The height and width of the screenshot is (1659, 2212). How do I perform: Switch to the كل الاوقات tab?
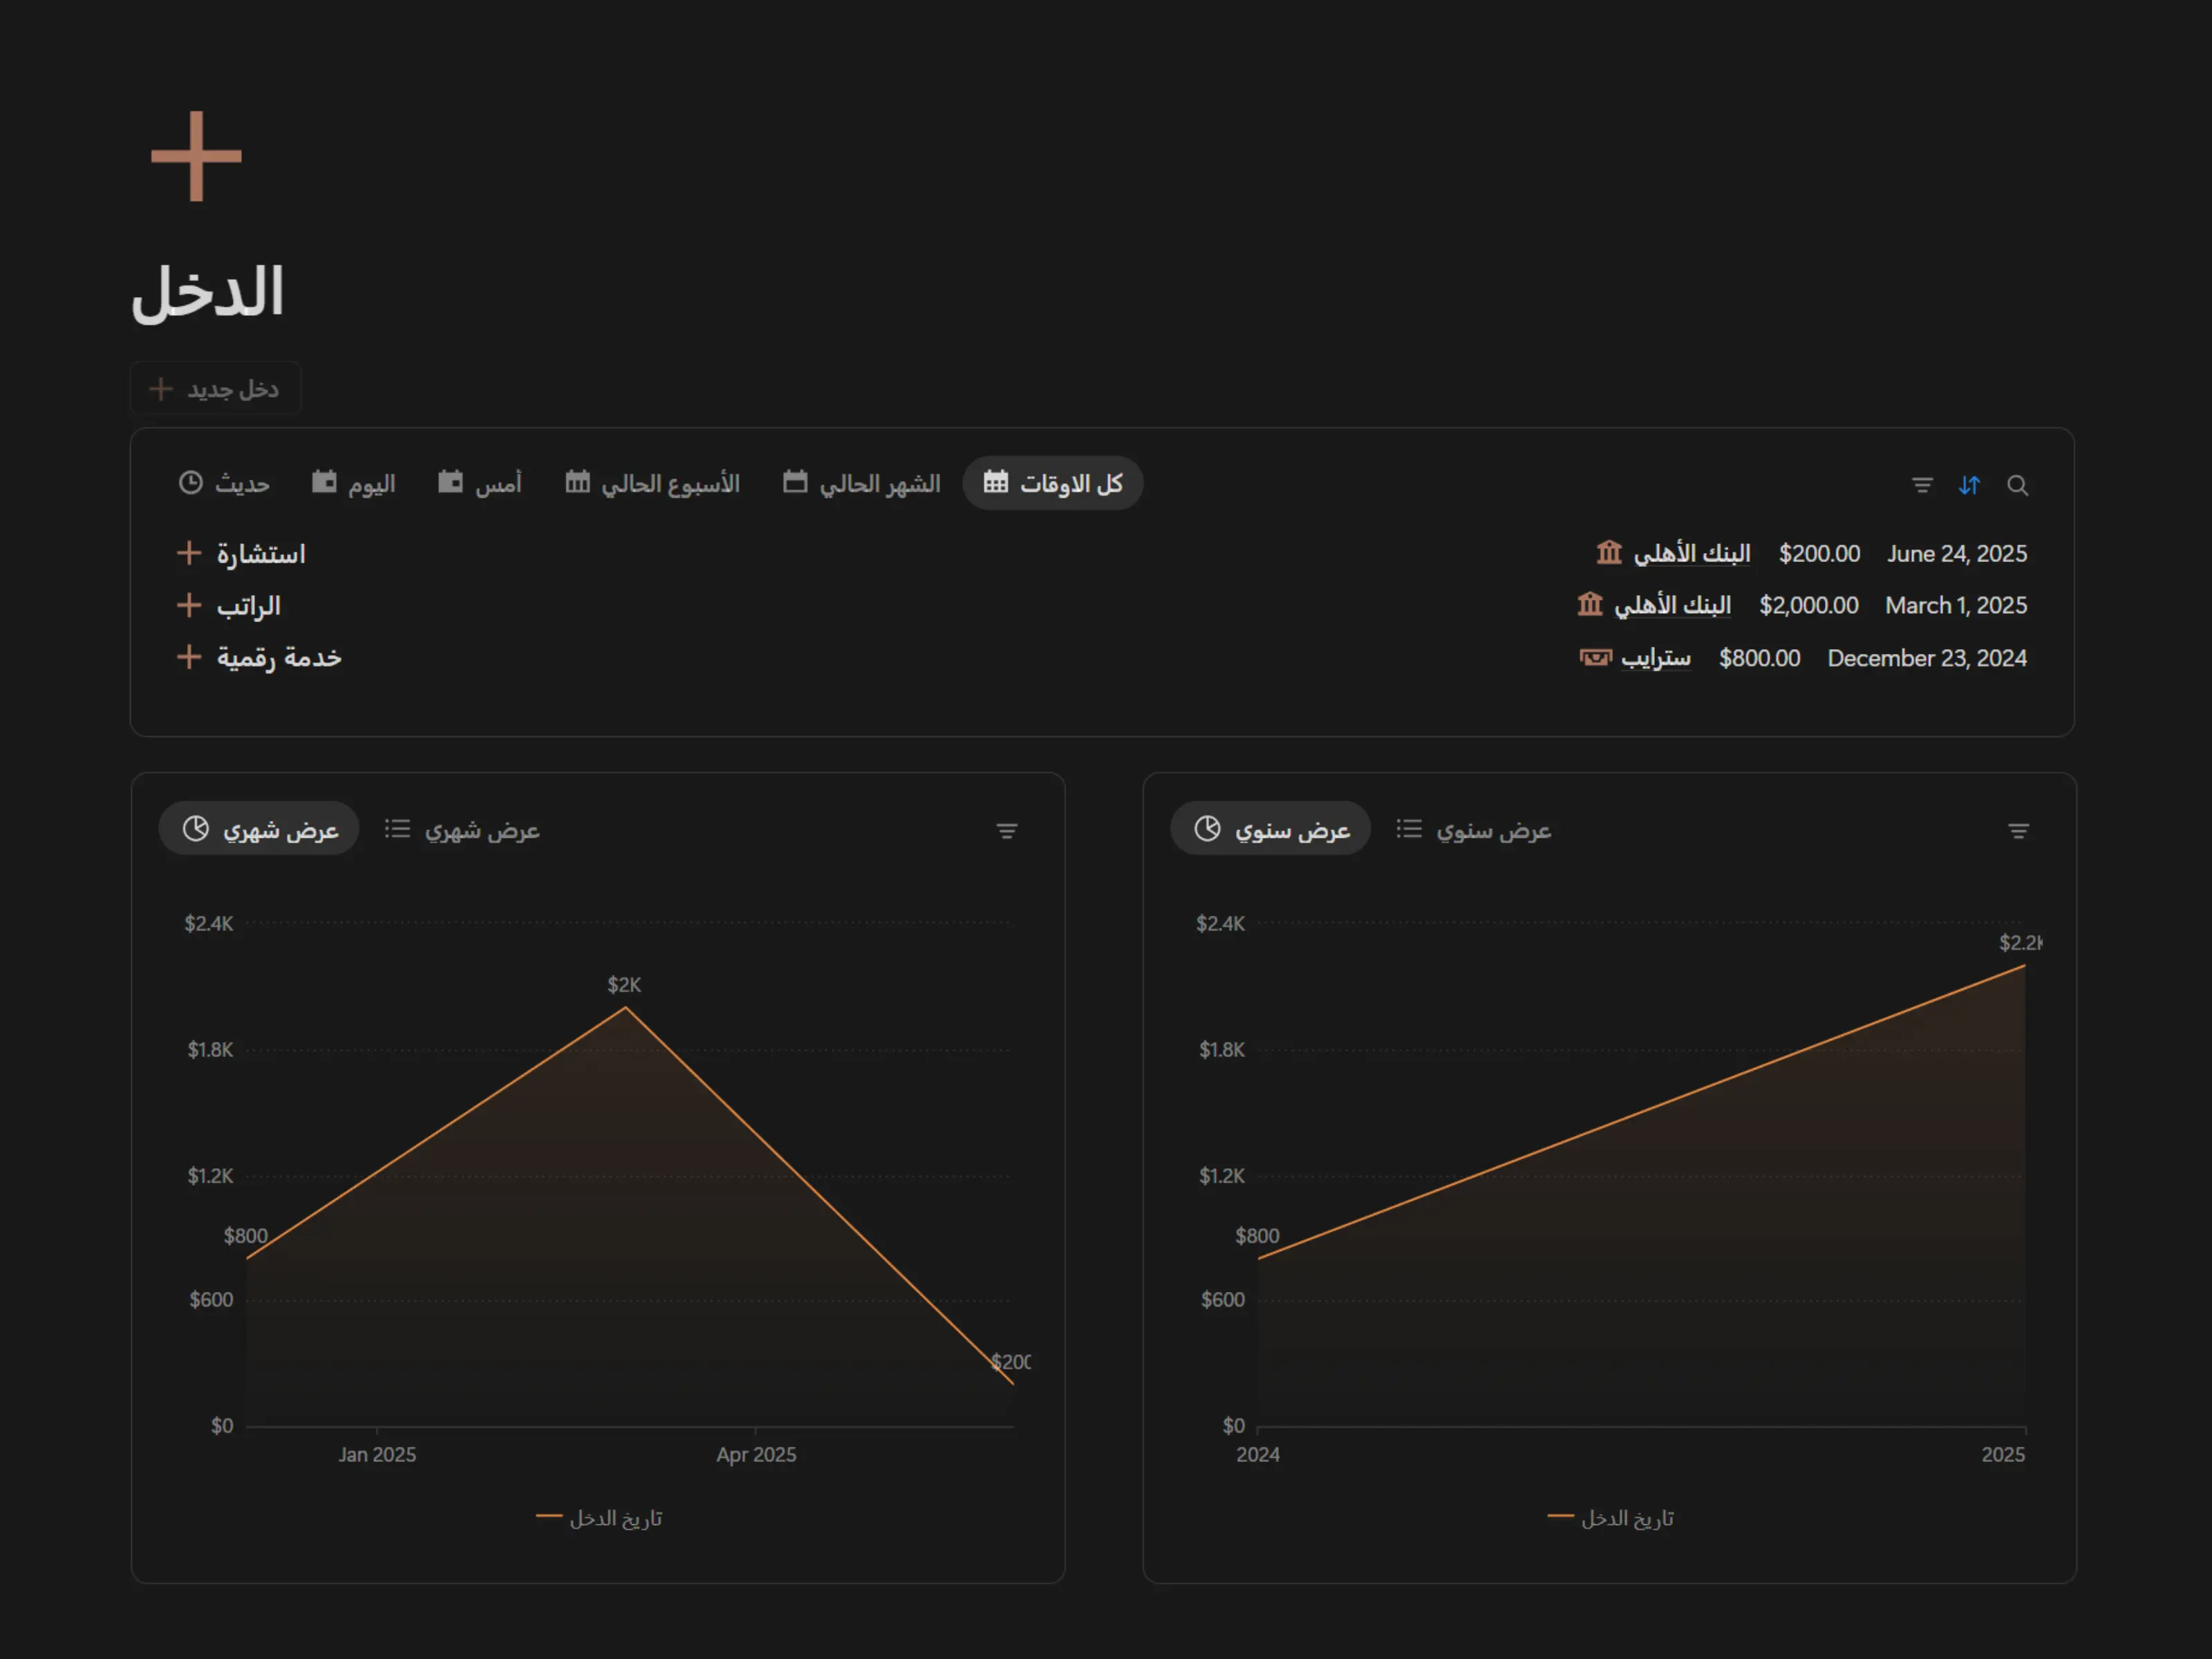(x=1052, y=484)
